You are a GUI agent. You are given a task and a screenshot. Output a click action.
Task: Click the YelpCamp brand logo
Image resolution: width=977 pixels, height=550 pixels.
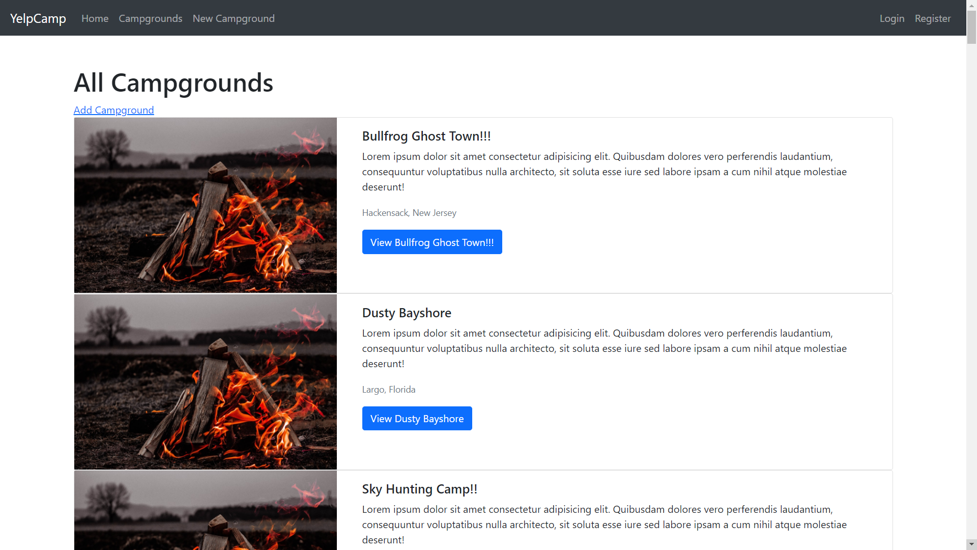tap(38, 18)
